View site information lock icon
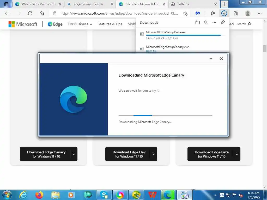Image resolution: width=267 pixels, height=200 pixels. (55, 13)
